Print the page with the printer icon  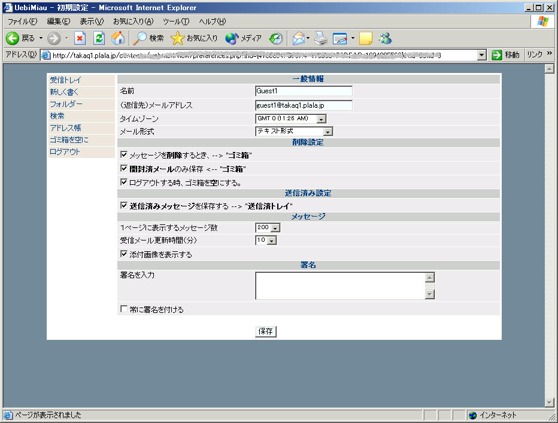tap(321, 38)
